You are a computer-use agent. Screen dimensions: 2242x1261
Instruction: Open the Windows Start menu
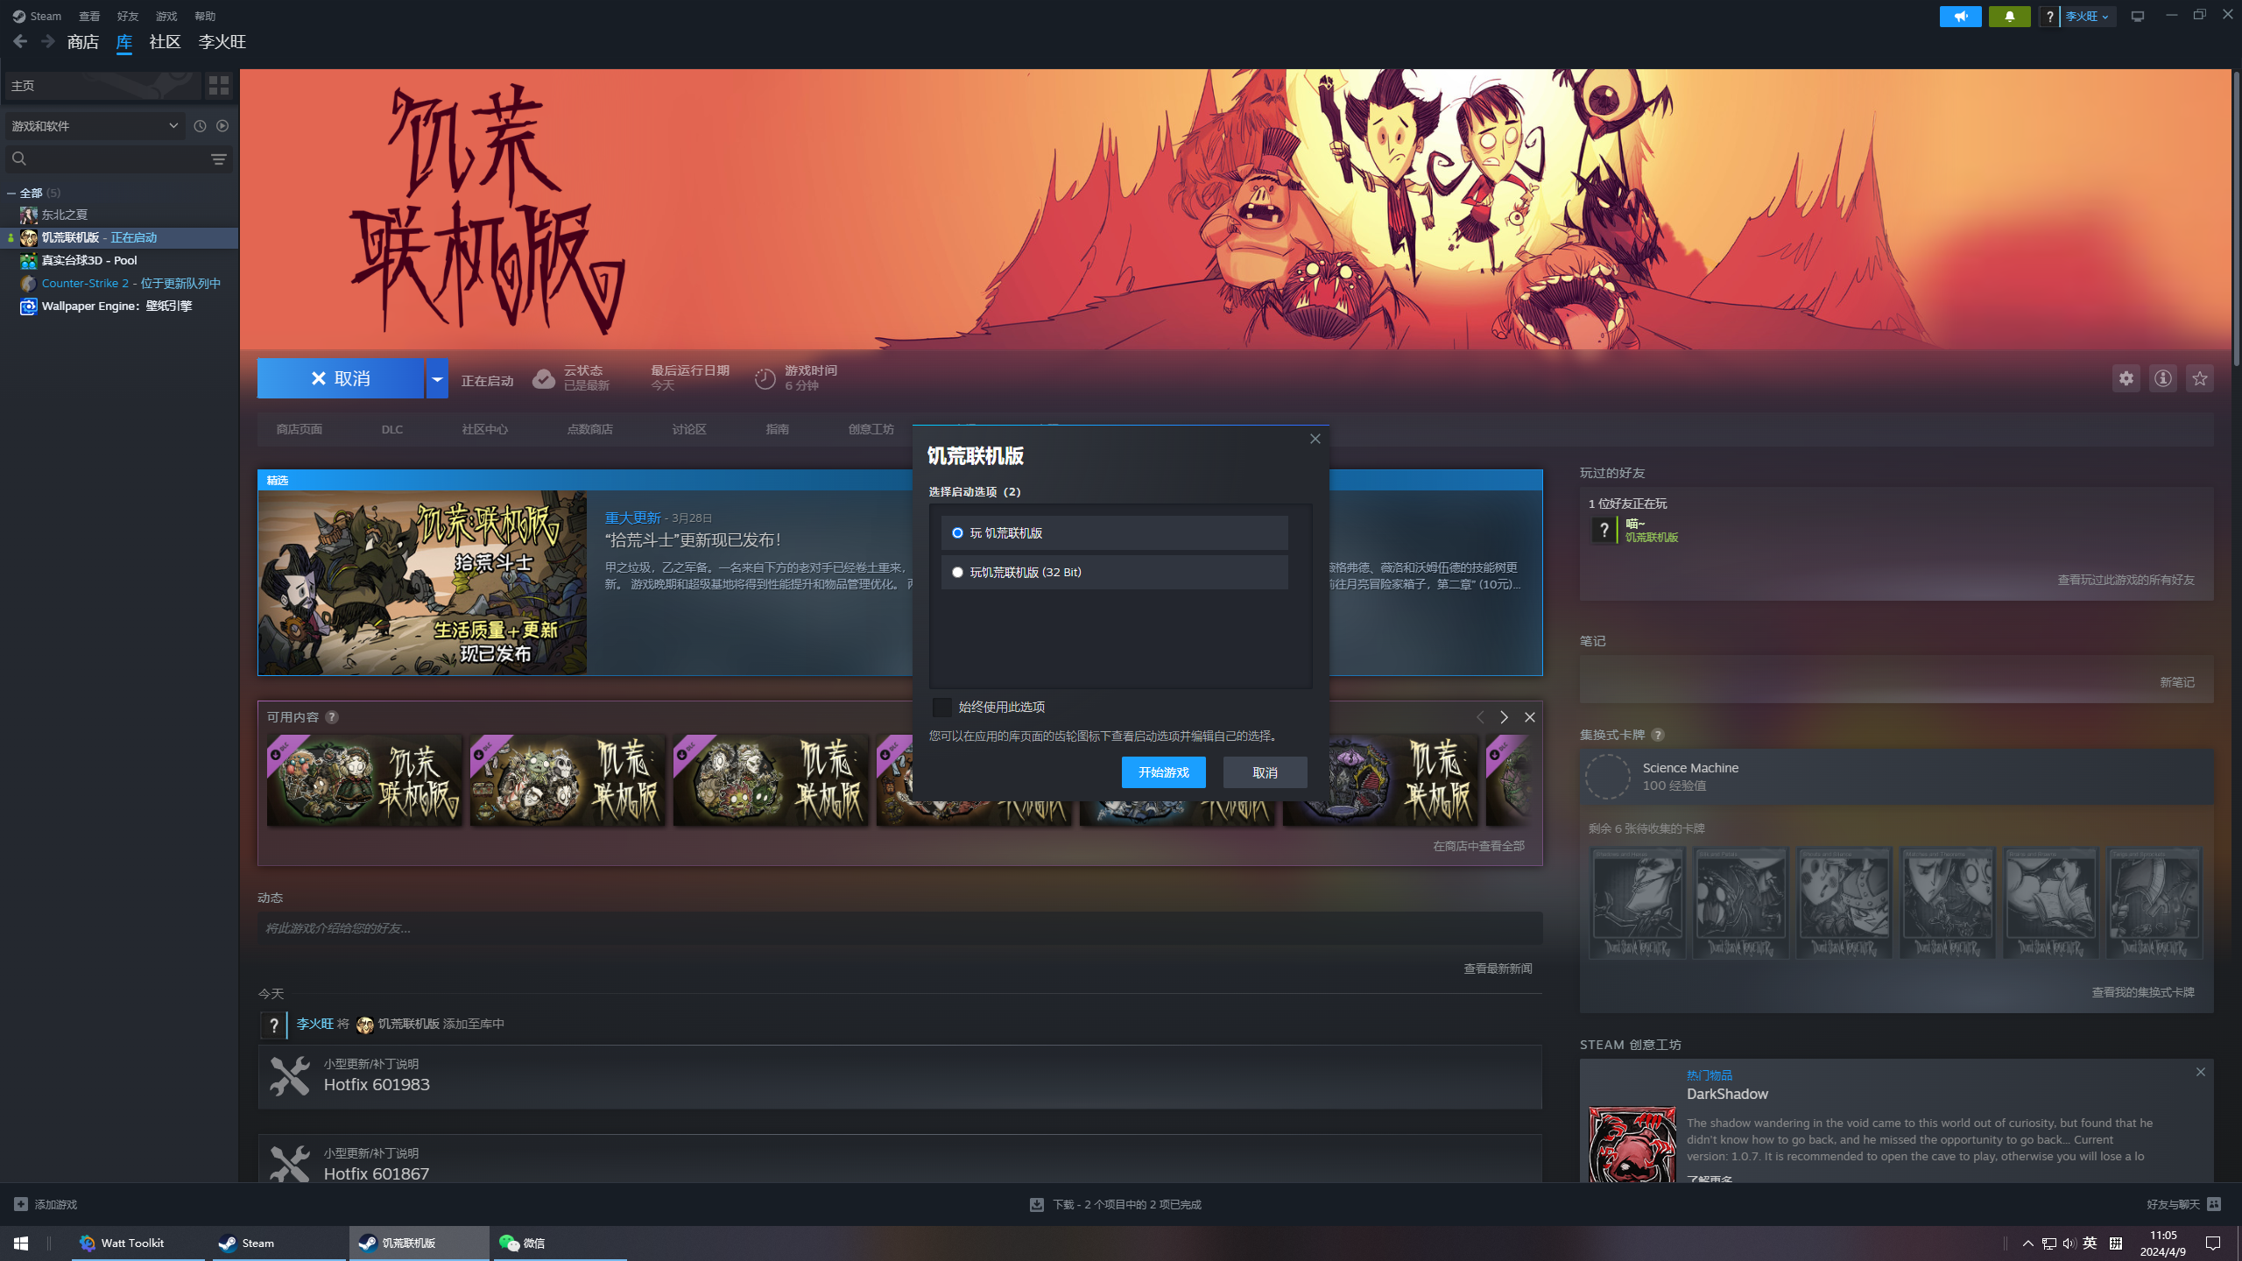click(21, 1243)
